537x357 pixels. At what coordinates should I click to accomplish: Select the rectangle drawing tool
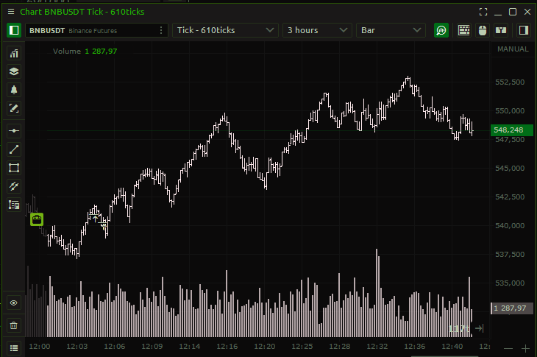click(x=14, y=168)
